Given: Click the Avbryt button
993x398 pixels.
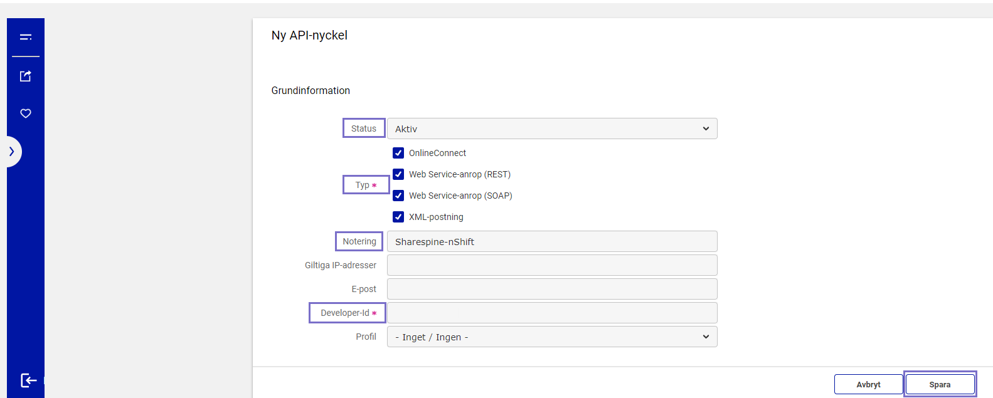Looking at the screenshot, I should (x=868, y=384).
